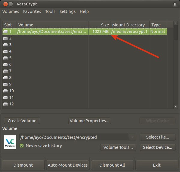This screenshot has height=172, width=180.
Task: Open the Volumes menu
Action: [x=11, y=11]
